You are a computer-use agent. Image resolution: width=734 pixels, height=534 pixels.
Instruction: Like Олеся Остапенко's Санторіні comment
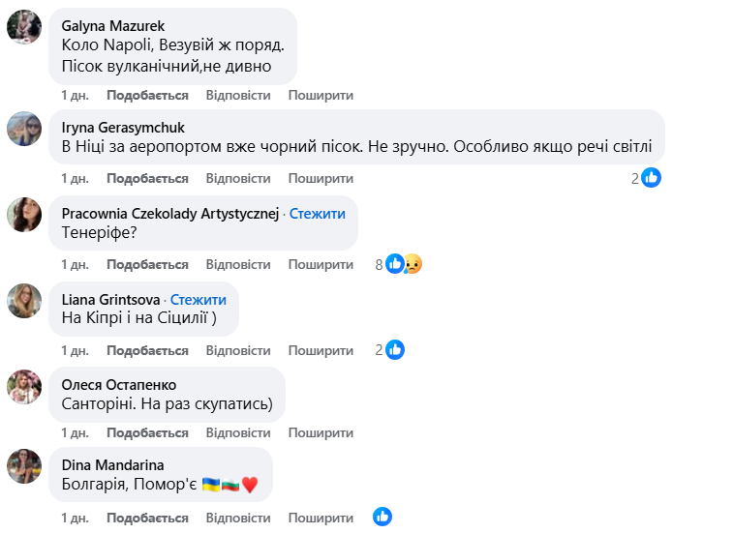pyautogui.click(x=147, y=432)
